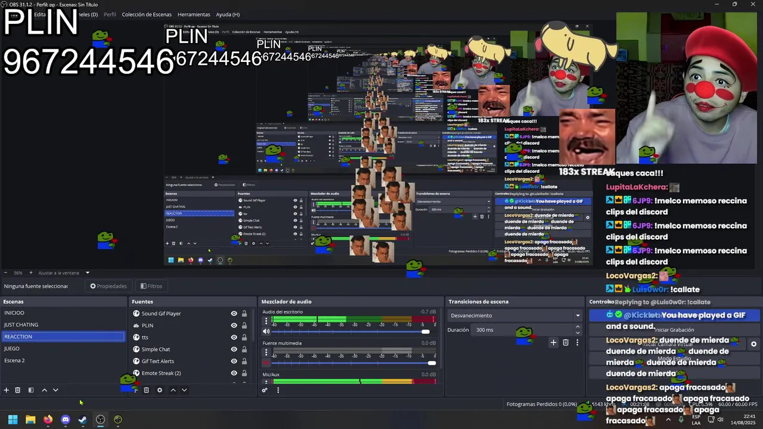Add a scene transition with the plus icon

[x=553, y=343]
